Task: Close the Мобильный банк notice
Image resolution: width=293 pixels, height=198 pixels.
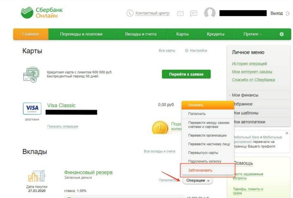Action: click(287, 133)
